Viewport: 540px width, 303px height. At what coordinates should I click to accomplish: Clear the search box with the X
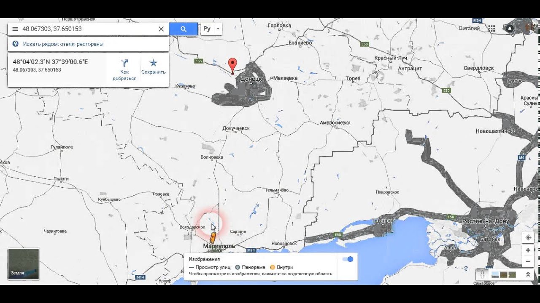(161, 29)
